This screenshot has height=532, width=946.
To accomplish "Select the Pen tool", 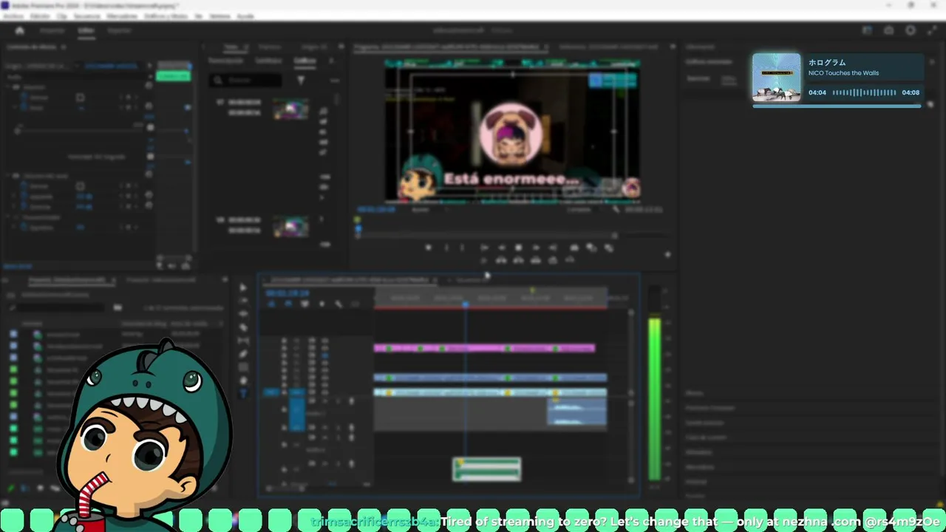I will [243, 354].
